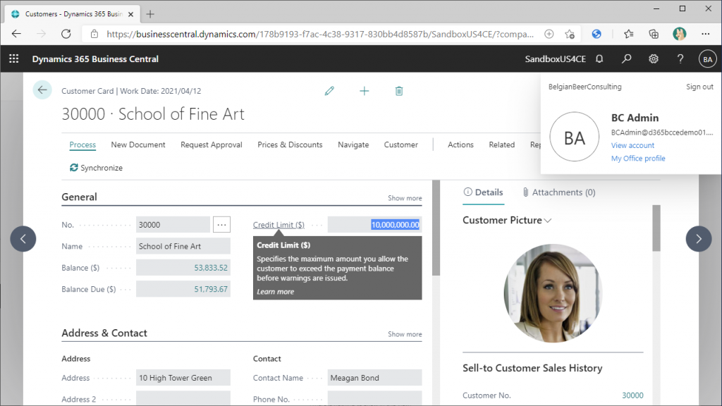Click the No. input field
722x406 pixels.
click(173, 225)
